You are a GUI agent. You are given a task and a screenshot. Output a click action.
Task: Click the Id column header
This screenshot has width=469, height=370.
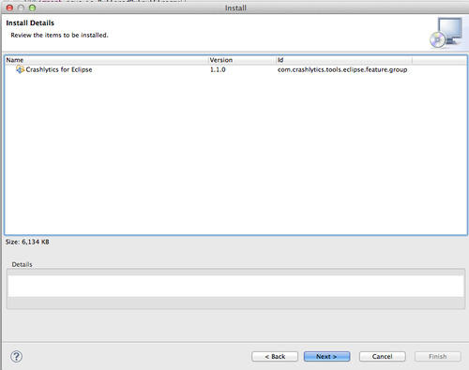(344, 60)
